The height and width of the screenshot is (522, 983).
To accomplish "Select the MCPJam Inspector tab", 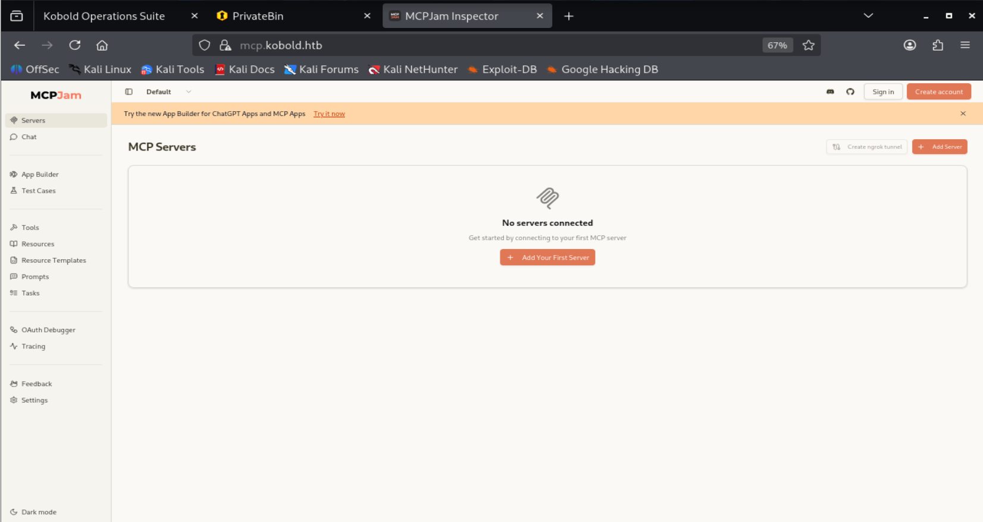I will [x=468, y=16].
